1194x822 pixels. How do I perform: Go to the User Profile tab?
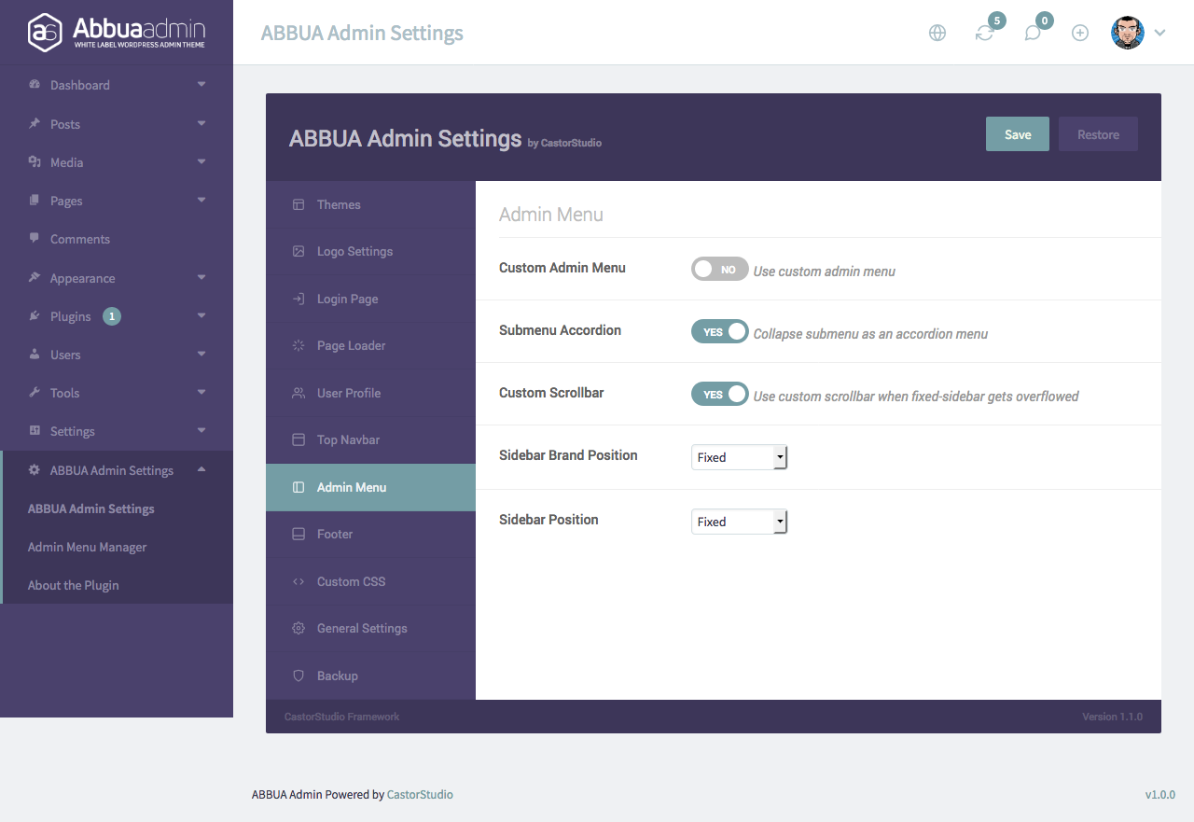370,393
